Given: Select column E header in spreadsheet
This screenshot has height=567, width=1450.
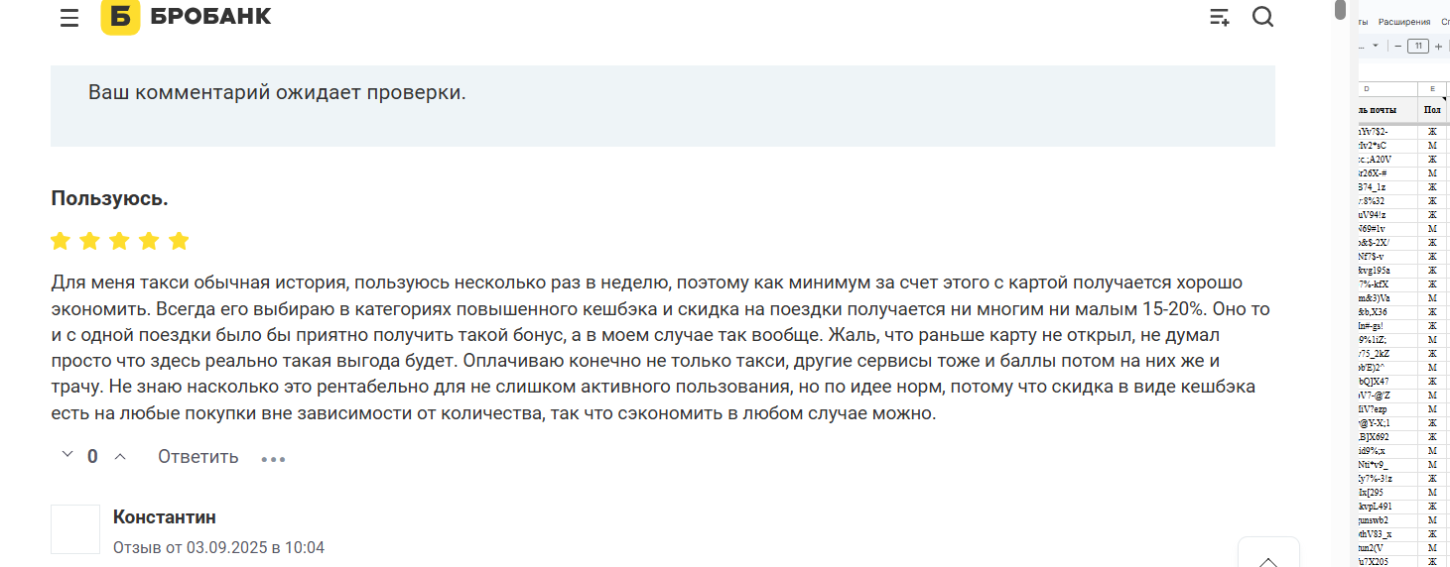Looking at the screenshot, I should point(1432,88).
